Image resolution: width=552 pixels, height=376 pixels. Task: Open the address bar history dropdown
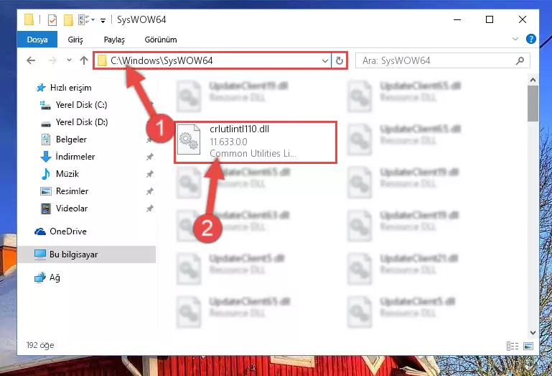click(325, 60)
